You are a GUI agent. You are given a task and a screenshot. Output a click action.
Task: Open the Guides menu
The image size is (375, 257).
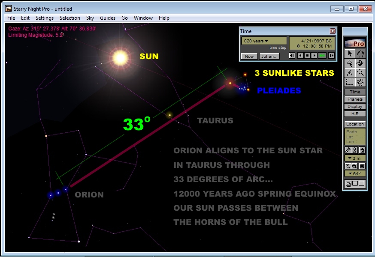click(x=107, y=18)
